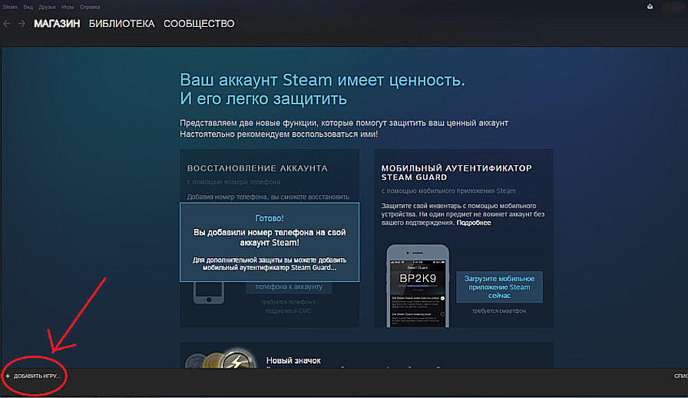
Task: Open the Вид menu
Action: pyautogui.click(x=28, y=7)
